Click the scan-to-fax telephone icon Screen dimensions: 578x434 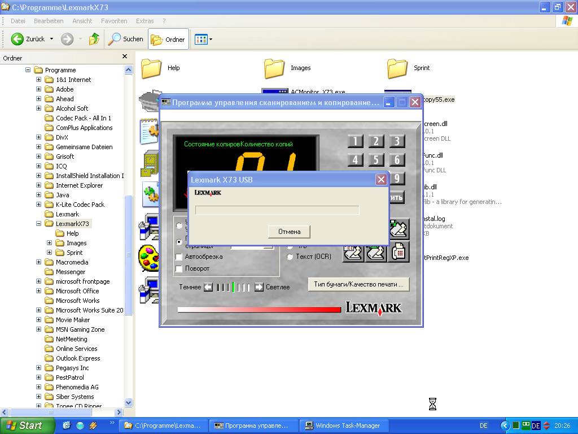(x=399, y=252)
